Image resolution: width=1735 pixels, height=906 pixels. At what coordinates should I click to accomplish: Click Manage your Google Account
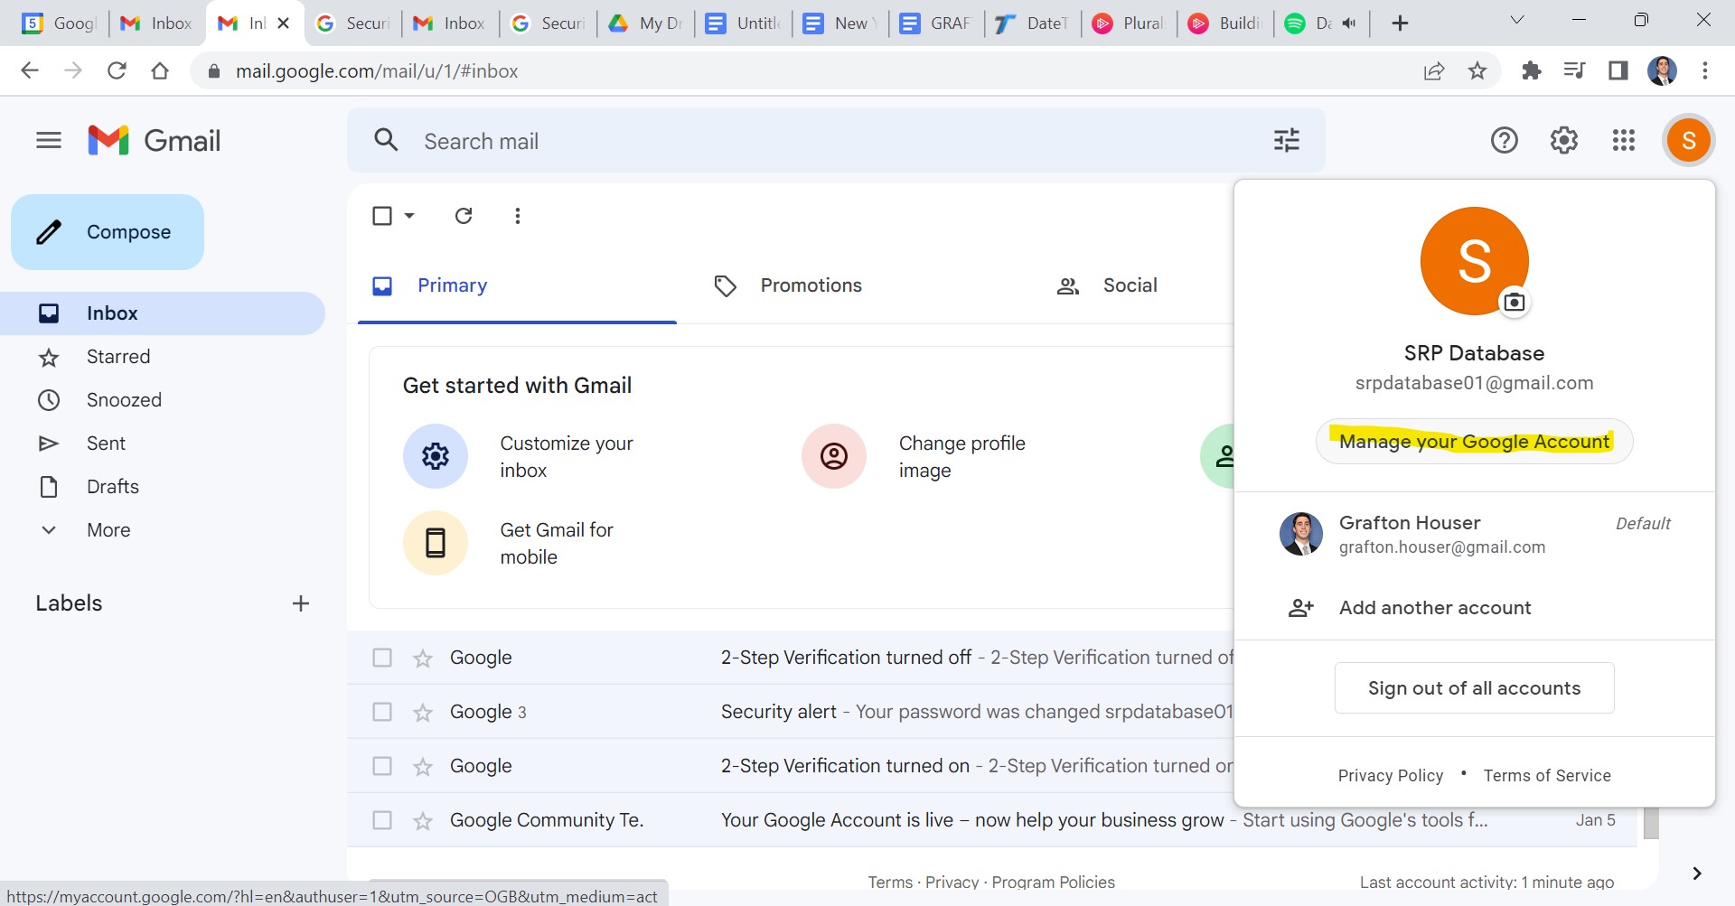tap(1474, 442)
